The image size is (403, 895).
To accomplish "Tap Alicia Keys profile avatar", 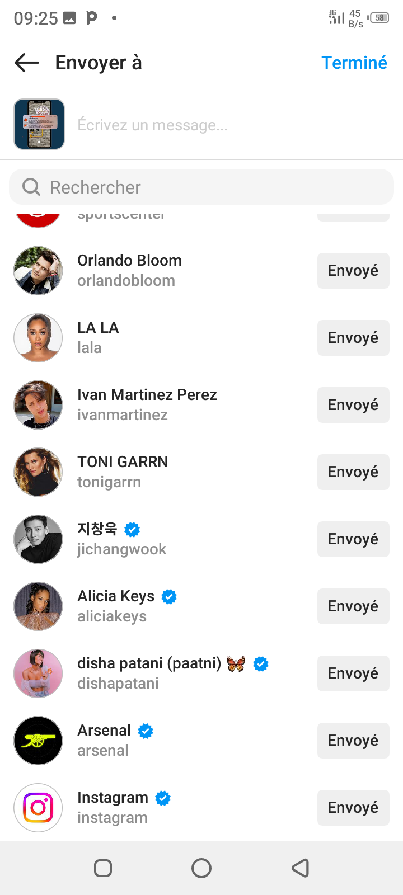I will point(38,606).
